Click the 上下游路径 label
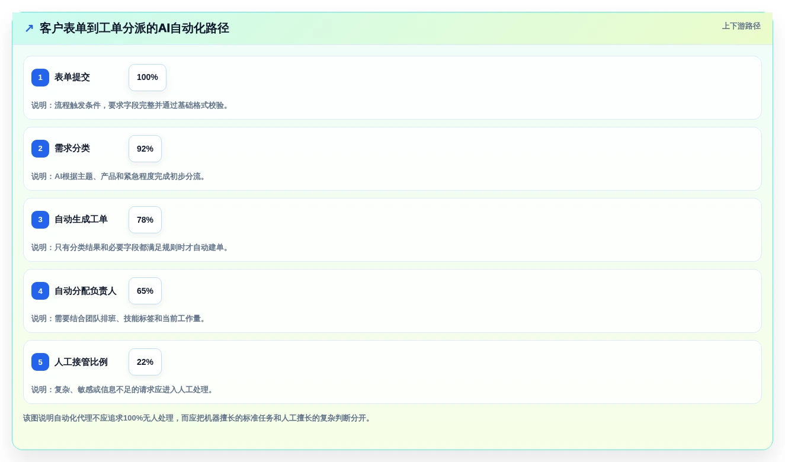This screenshot has width=785, height=462. 741,26
